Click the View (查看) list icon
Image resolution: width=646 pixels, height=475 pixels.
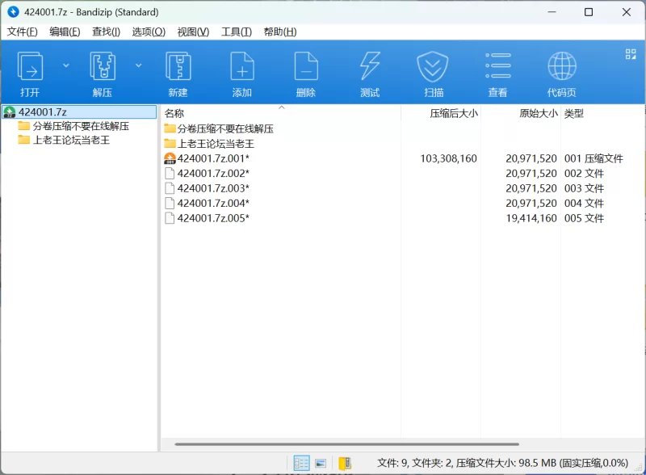point(497,65)
